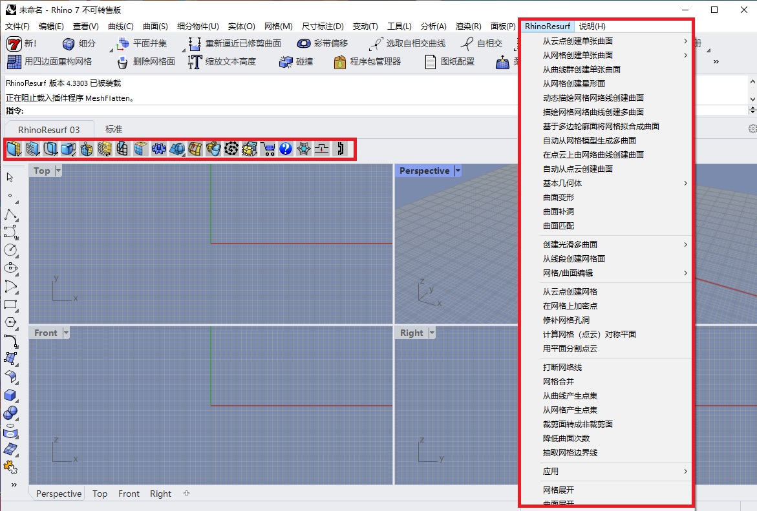The image size is (757, 511).
Task: Select the Fillet curves tool
Action: [10, 340]
